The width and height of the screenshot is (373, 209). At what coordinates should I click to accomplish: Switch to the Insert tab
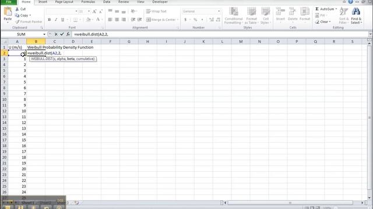tap(43, 2)
